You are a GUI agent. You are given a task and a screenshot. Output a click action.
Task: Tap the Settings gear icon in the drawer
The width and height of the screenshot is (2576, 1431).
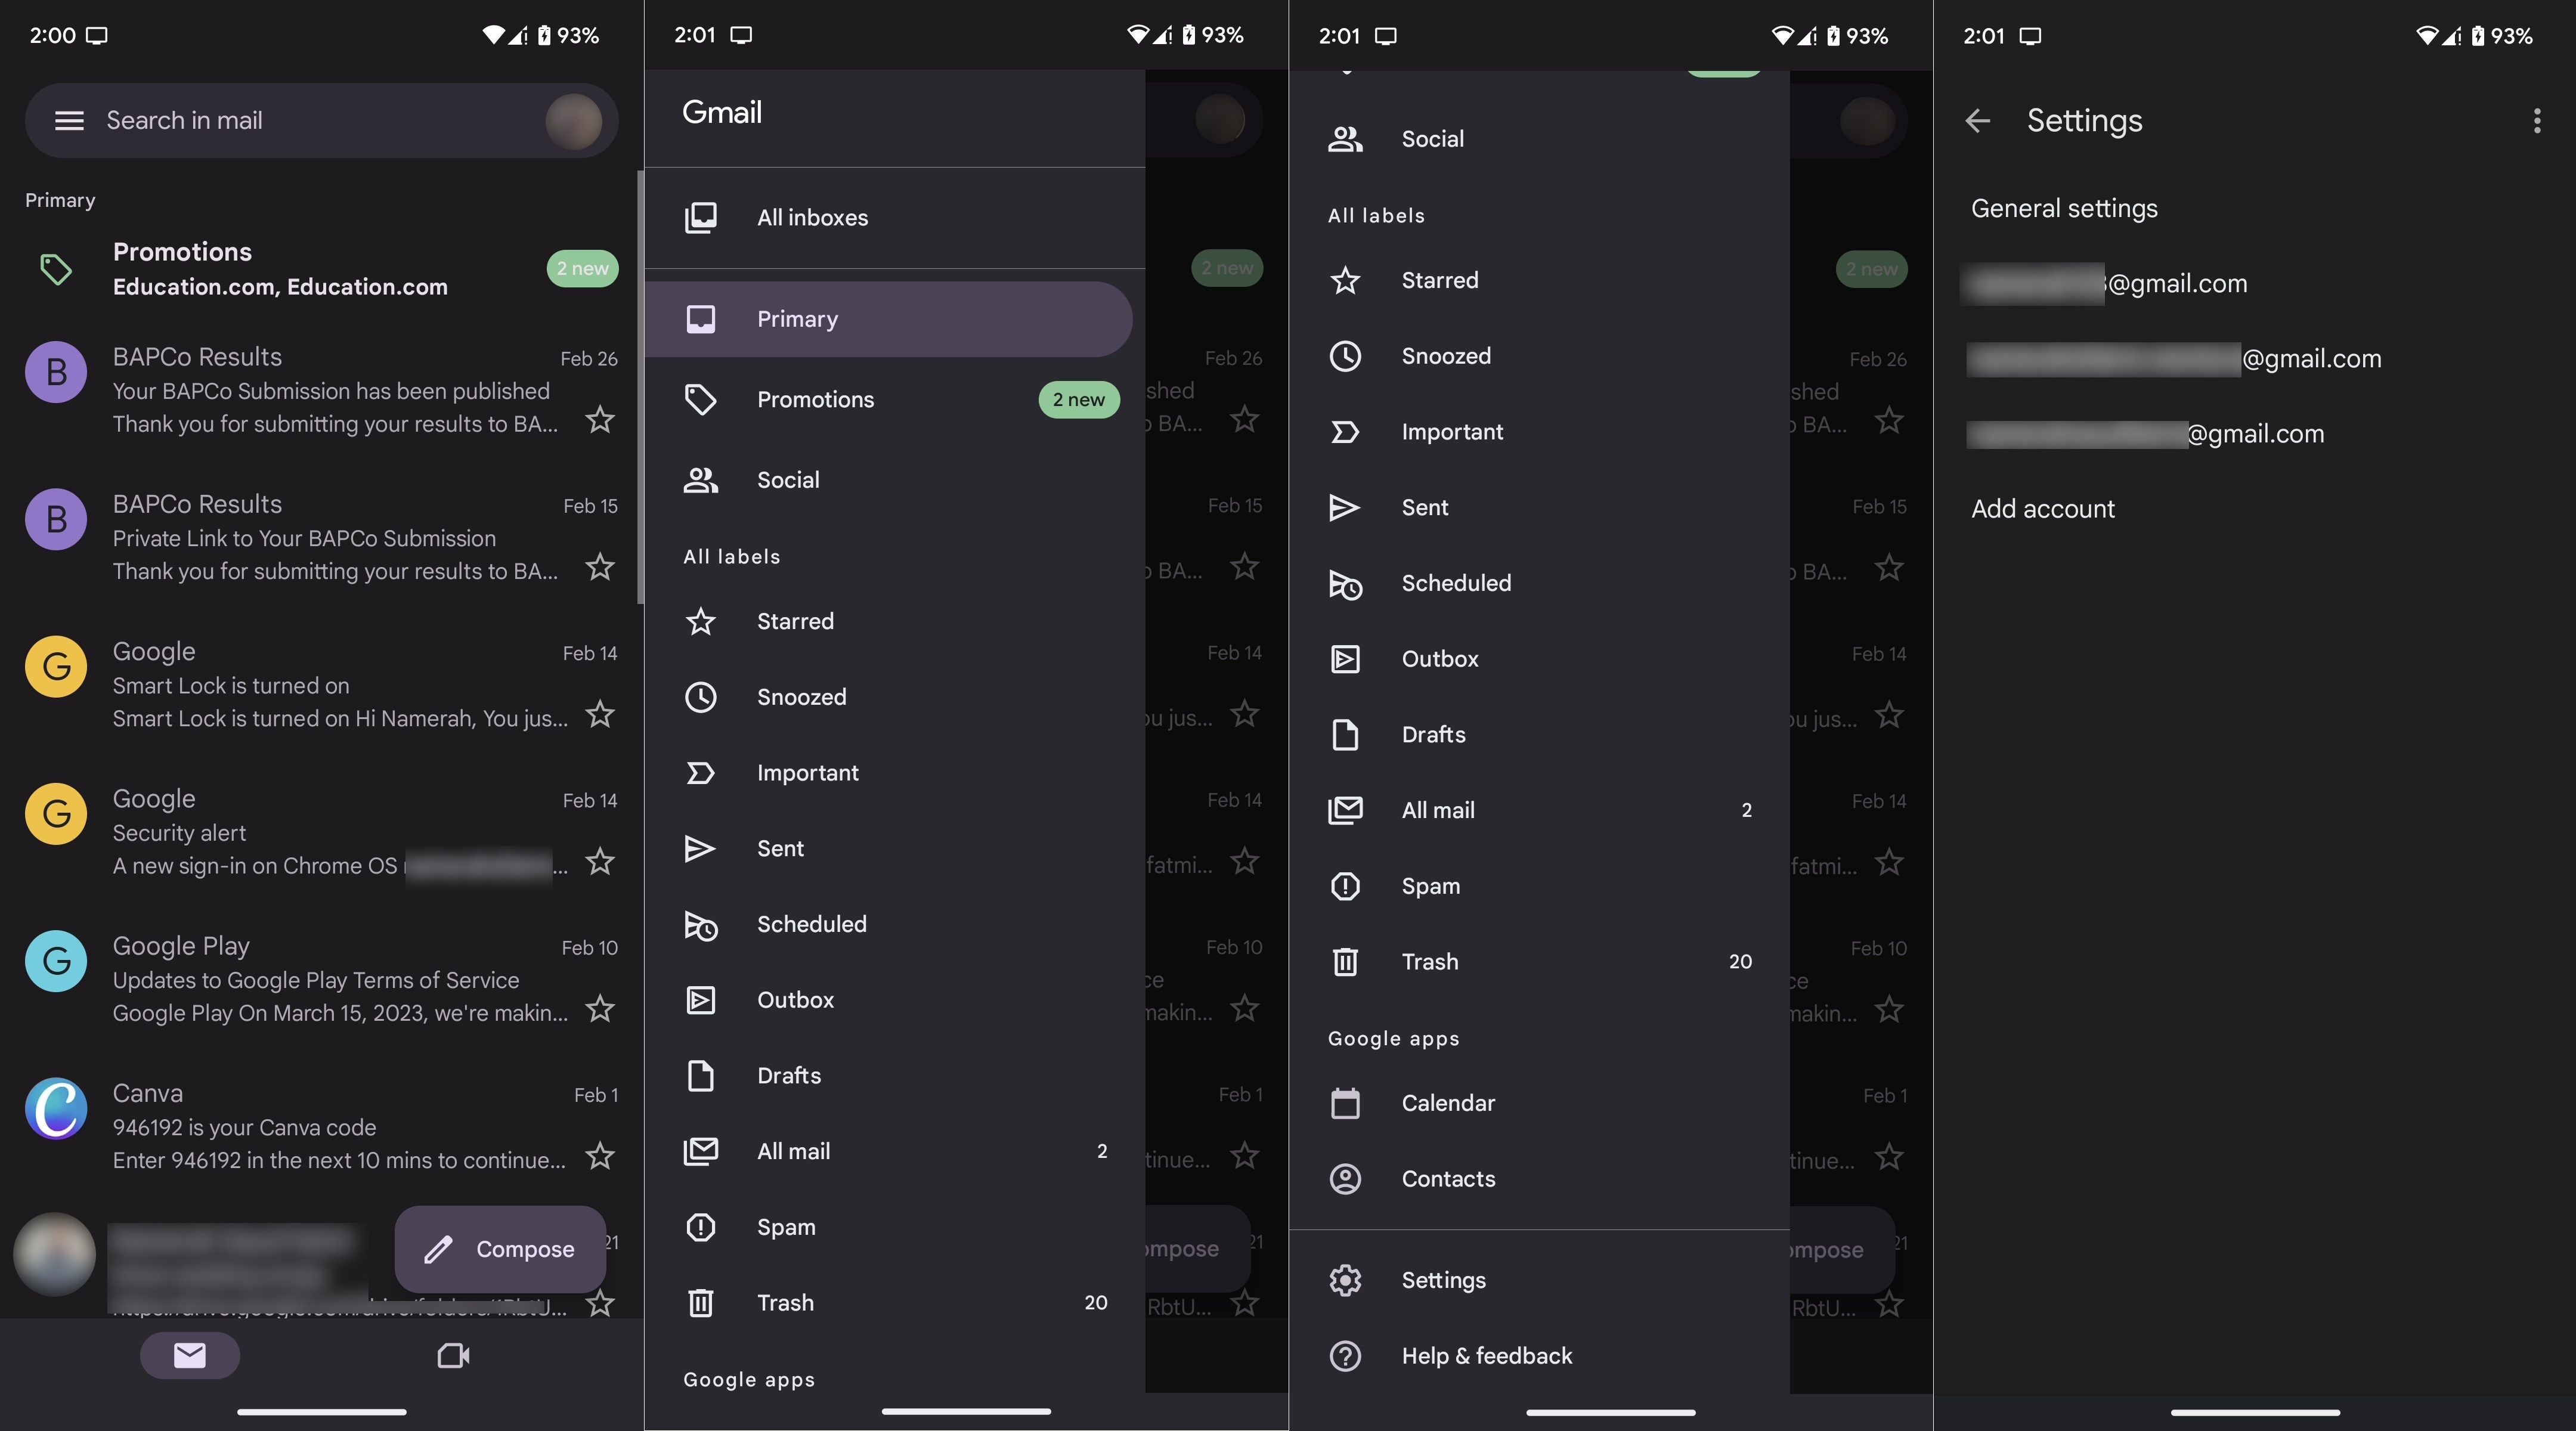click(1346, 1280)
